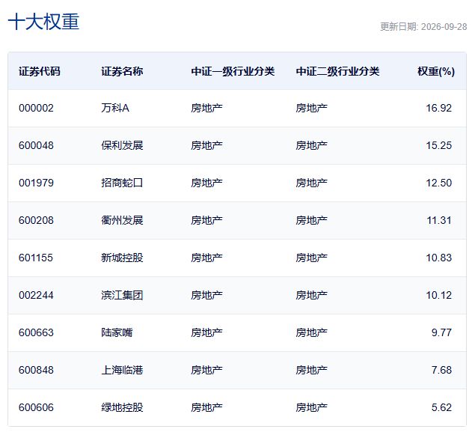The image size is (472, 432).
Task: Click the weight value 10.83
Action: click(438, 258)
